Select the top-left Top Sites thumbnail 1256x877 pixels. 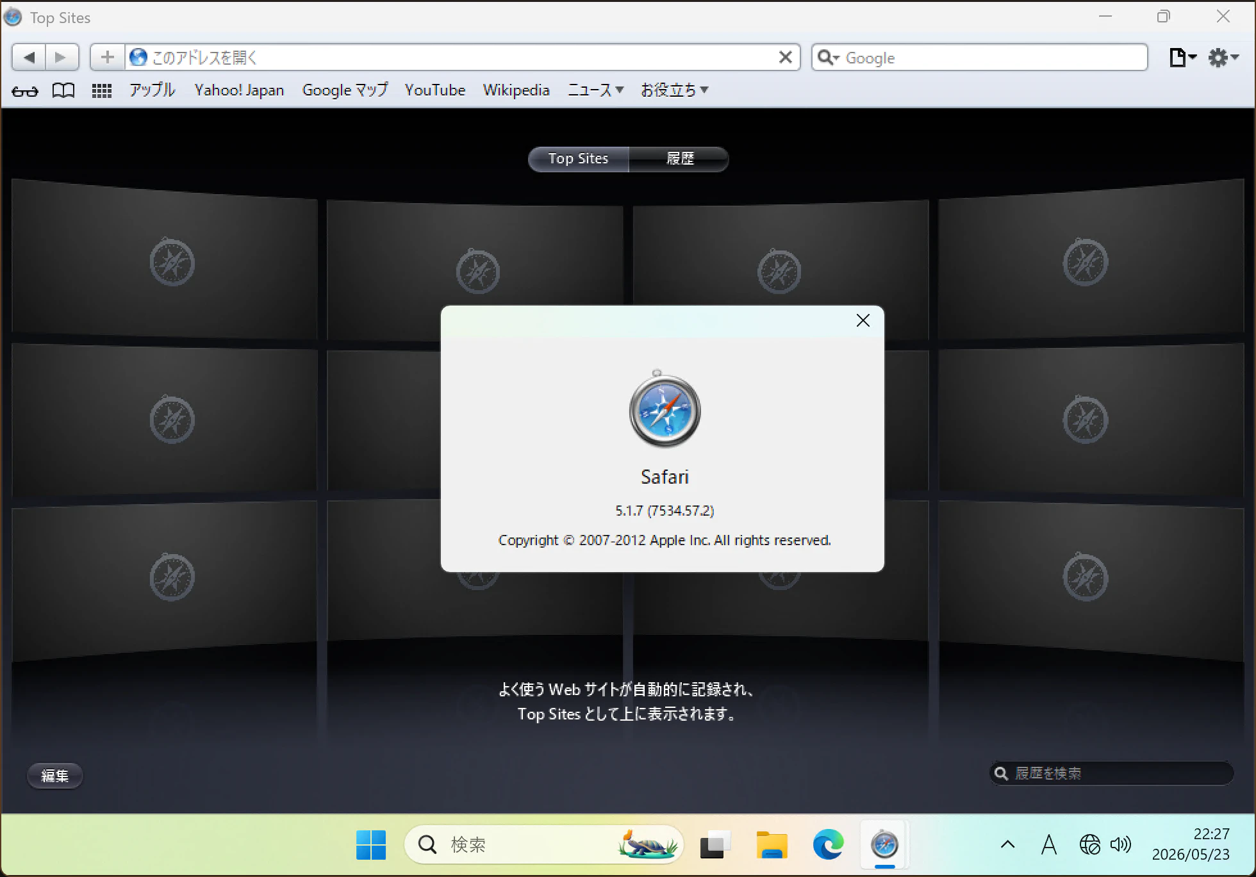point(165,259)
